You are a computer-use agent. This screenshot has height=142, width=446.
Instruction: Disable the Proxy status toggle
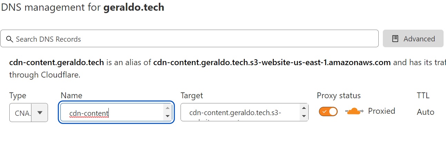tap(328, 111)
